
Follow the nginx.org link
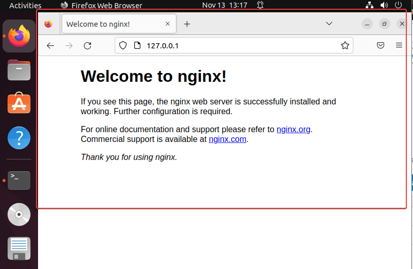click(293, 130)
